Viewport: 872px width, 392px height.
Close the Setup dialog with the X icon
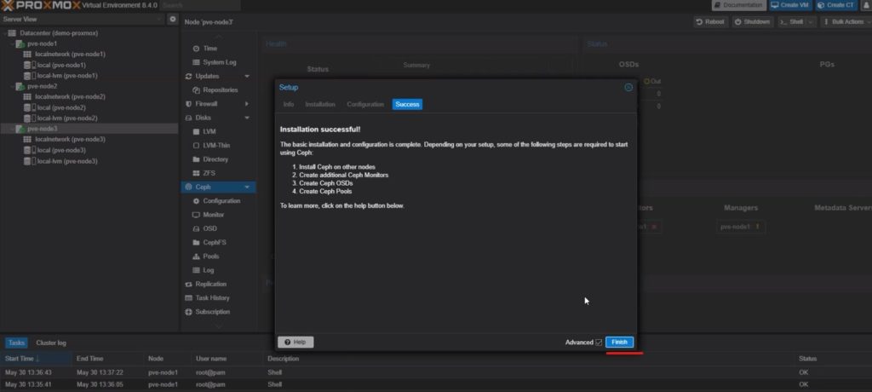[x=628, y=88]
